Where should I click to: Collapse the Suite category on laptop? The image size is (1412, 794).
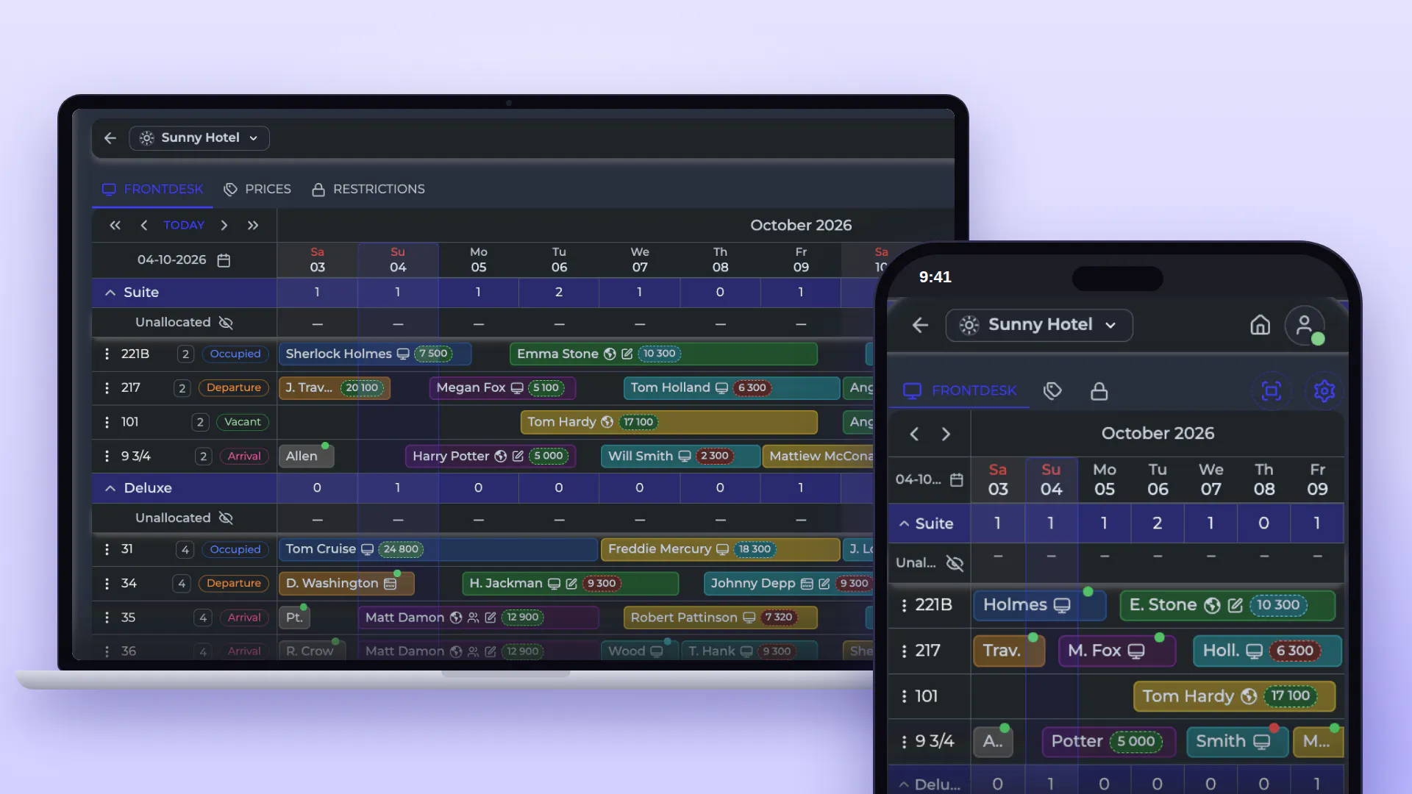110,293
